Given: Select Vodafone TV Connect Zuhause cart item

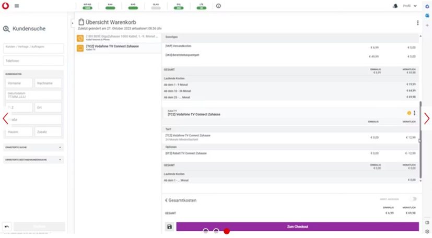Looking at the screenshot, I should coord(118,48).
